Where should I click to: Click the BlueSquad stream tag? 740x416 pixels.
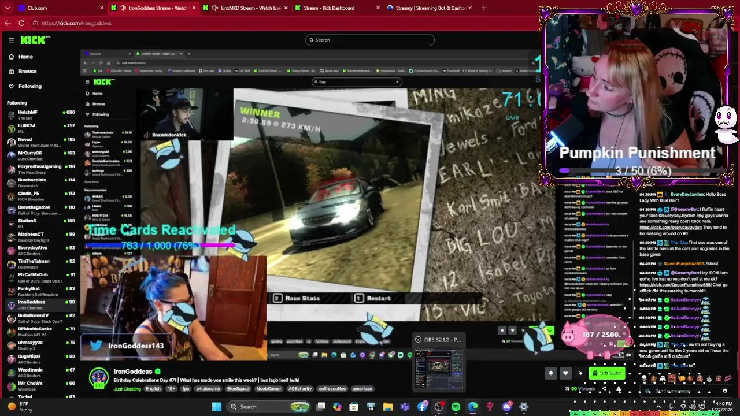pyautogui.click(x=238, y=389)
